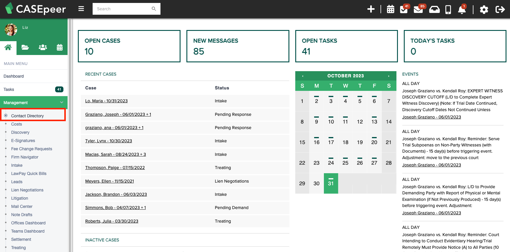Open case Tyler, Lynx - 10/30/2023
Screen dimensions: 510x252
(x=109, y=141)
